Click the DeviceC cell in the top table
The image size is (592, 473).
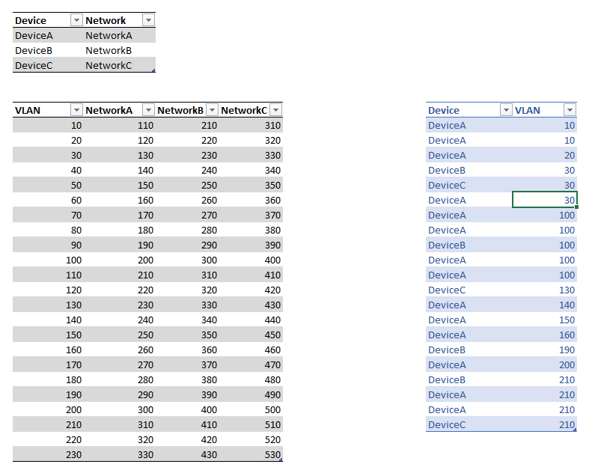pyautogui.click(x=33, y=65)
